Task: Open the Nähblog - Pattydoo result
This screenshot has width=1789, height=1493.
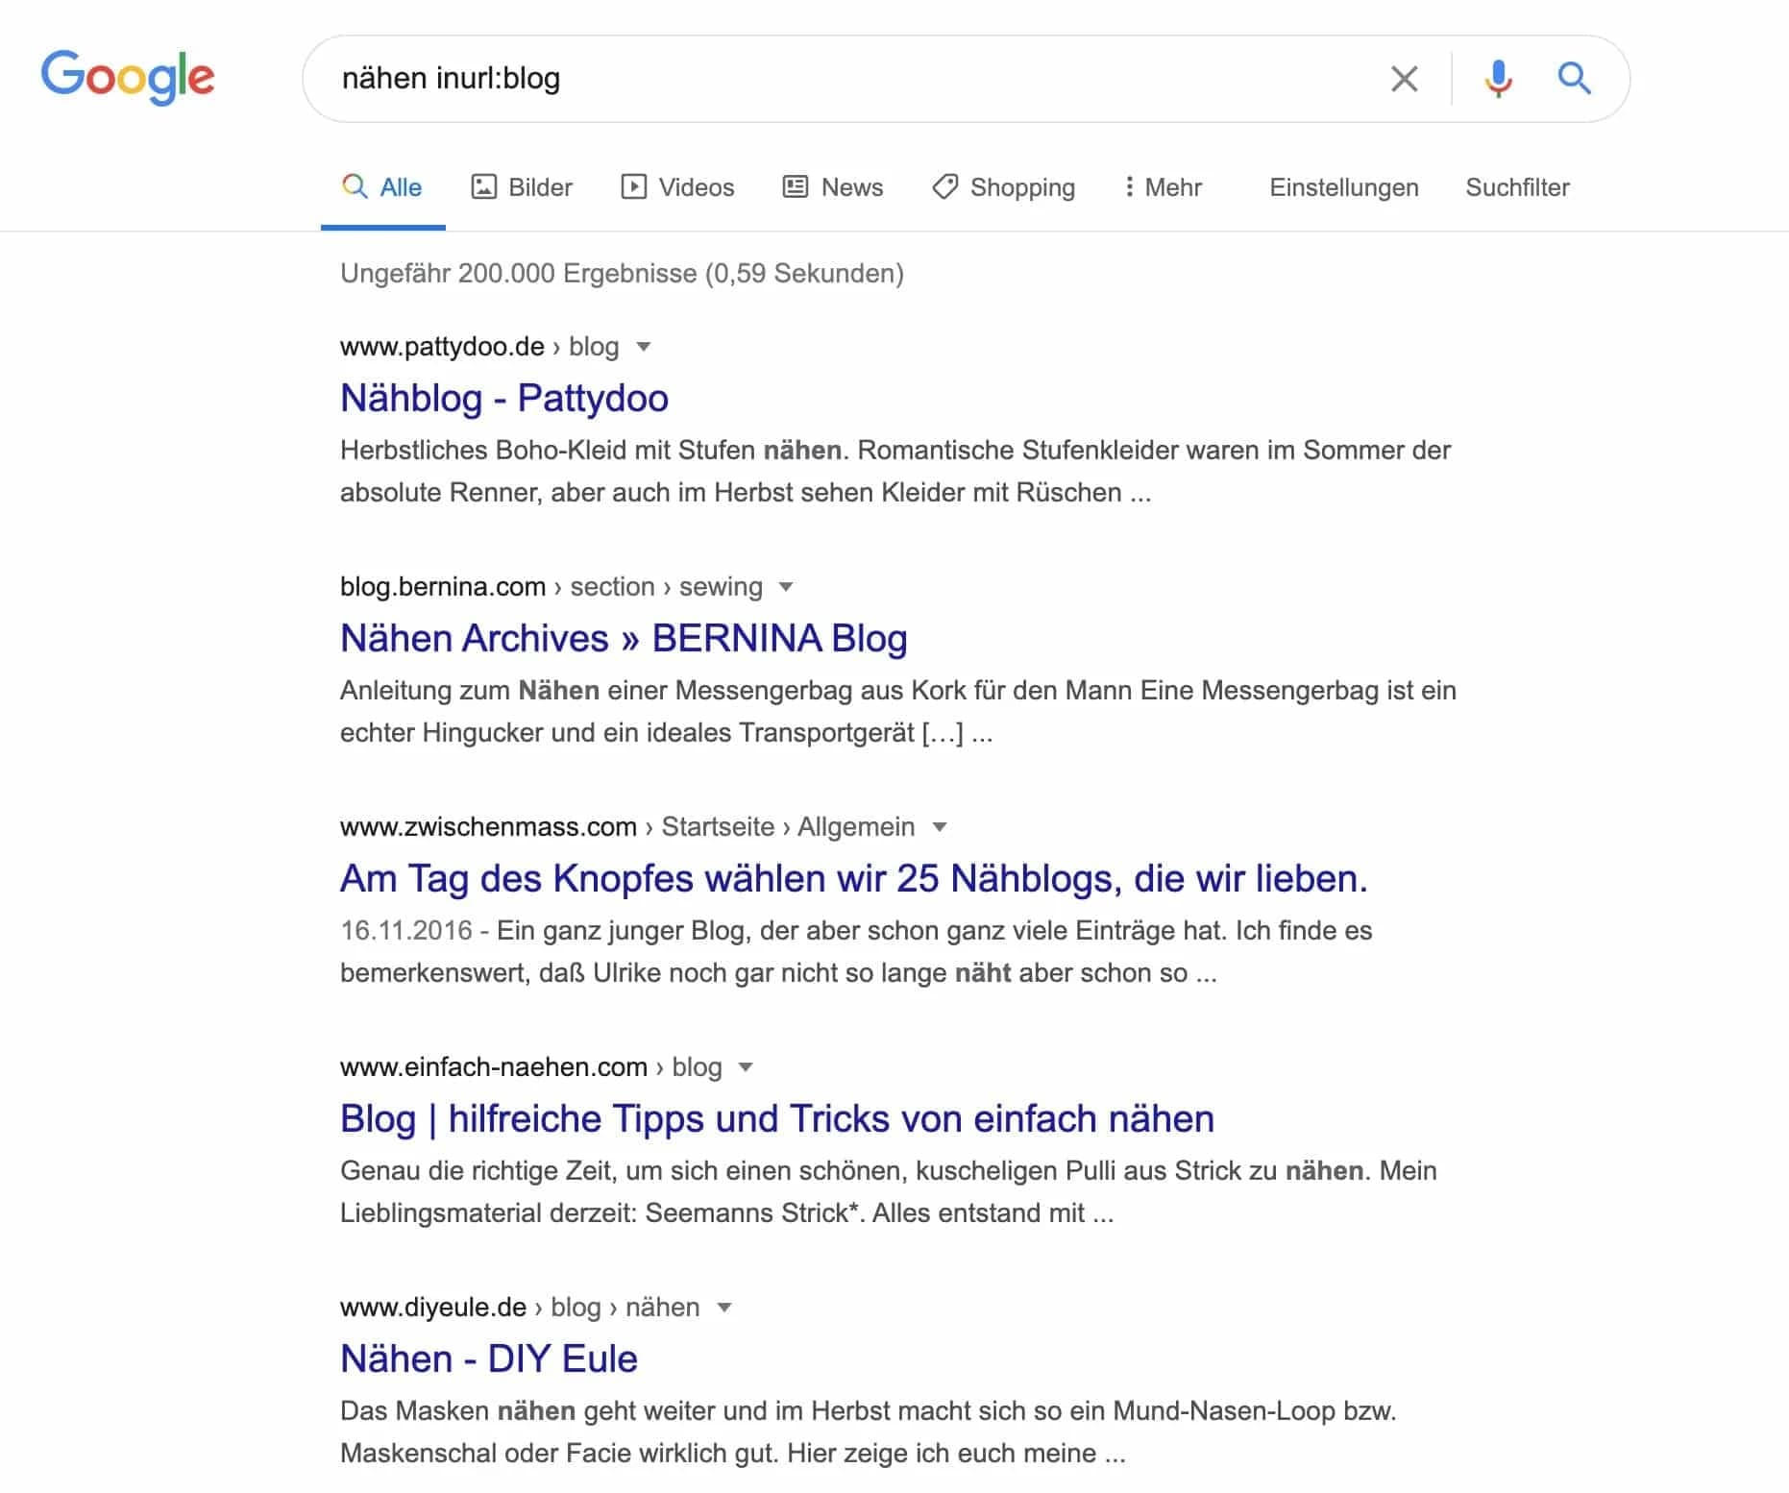Action: (503, 398)
